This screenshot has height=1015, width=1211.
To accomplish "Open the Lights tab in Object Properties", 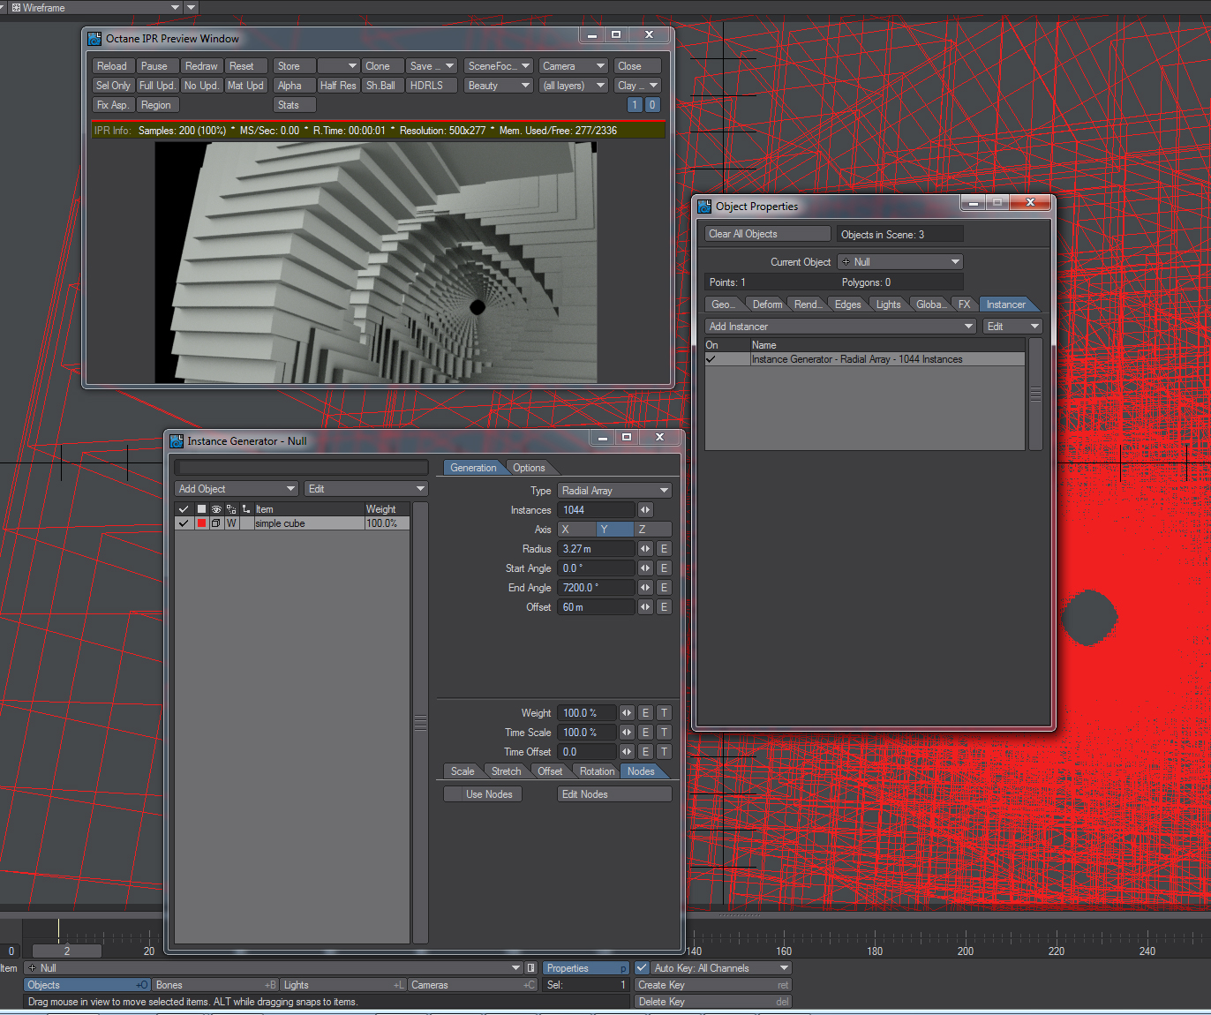I will coord(888,304).
